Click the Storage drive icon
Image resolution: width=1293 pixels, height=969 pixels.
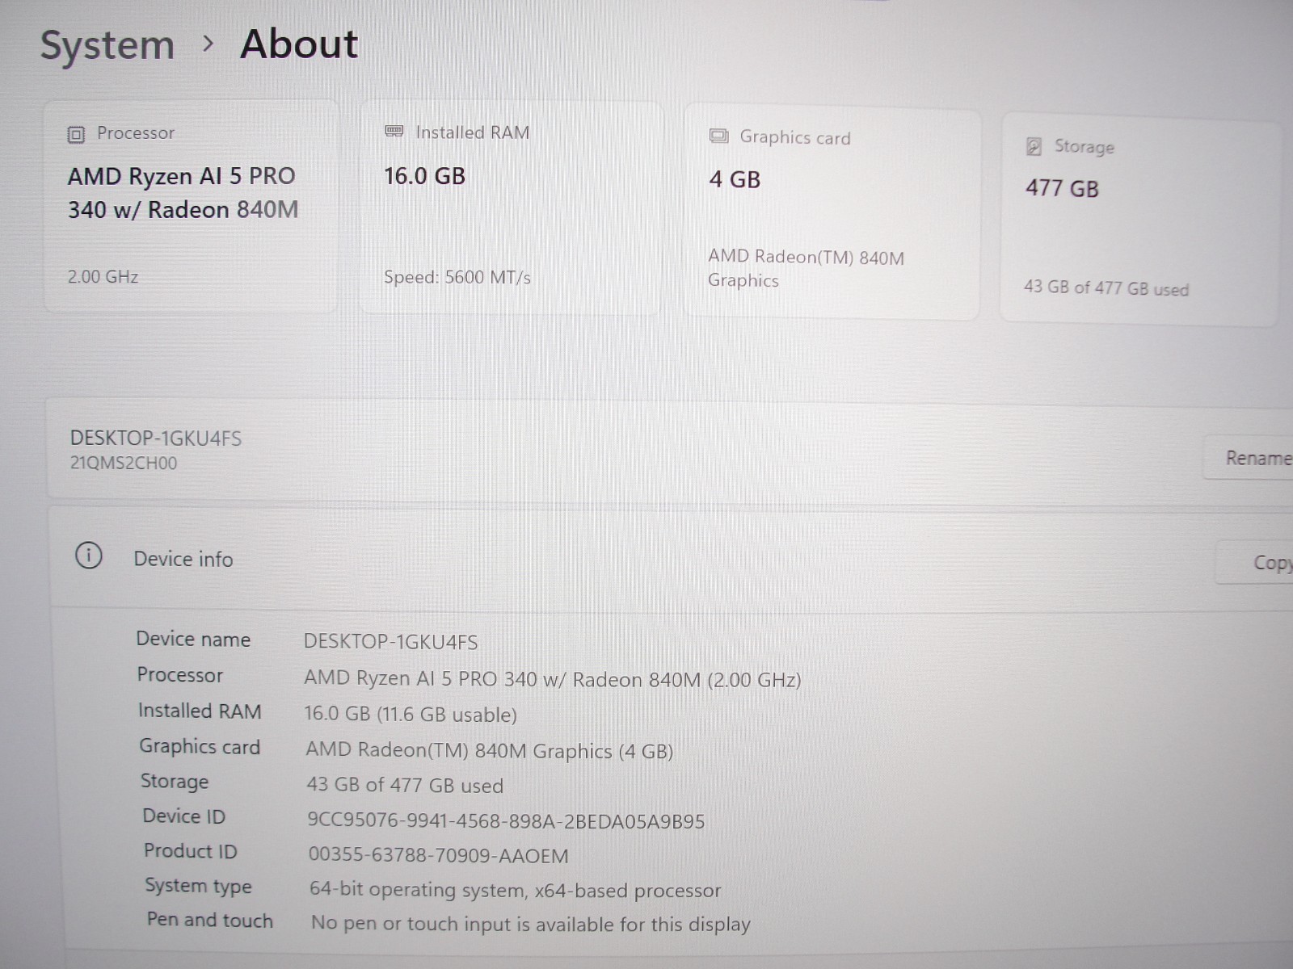coord(1034,146)
